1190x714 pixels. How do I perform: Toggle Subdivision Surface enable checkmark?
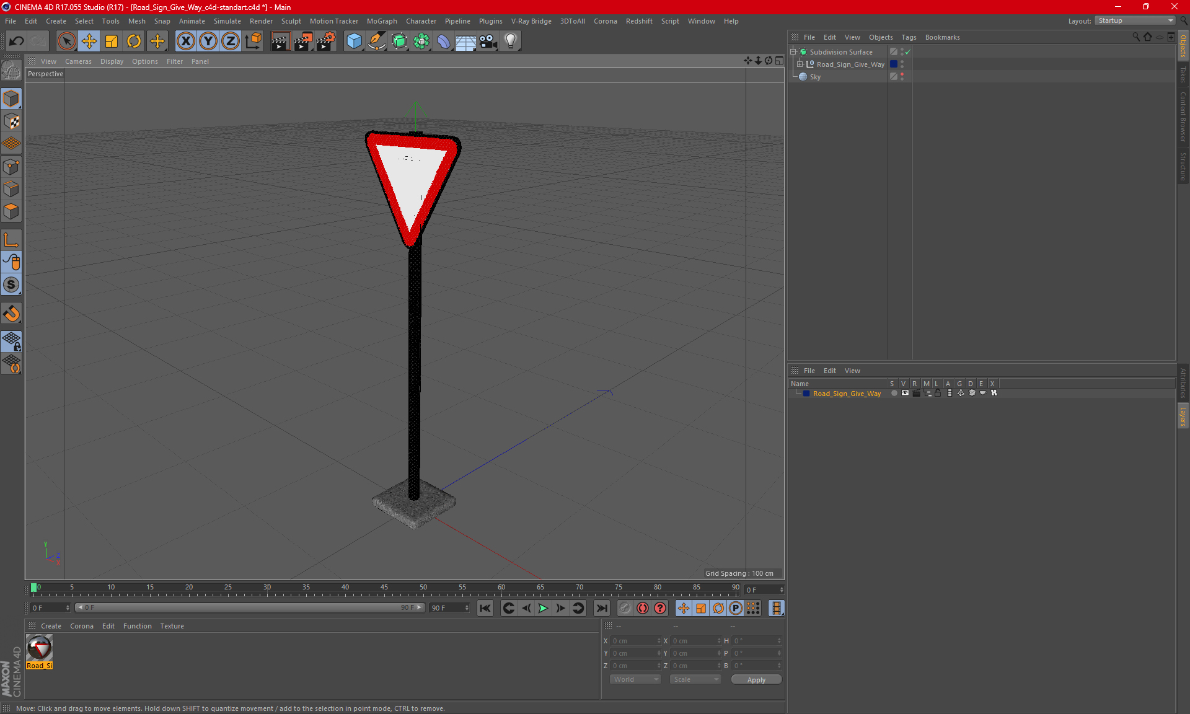pos(908,52)
